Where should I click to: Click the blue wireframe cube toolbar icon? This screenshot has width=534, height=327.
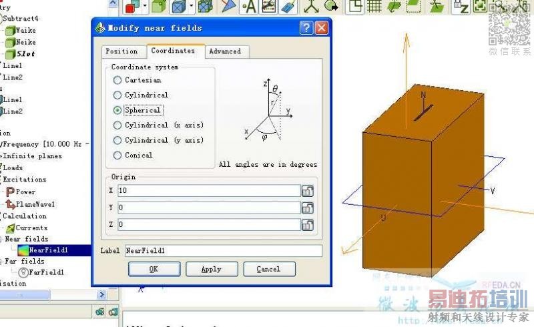pyautogui.click(x=179, y=6)
